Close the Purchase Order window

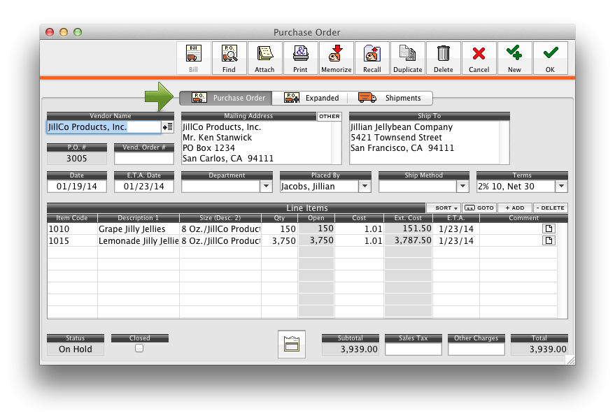[x=50, y=32]
